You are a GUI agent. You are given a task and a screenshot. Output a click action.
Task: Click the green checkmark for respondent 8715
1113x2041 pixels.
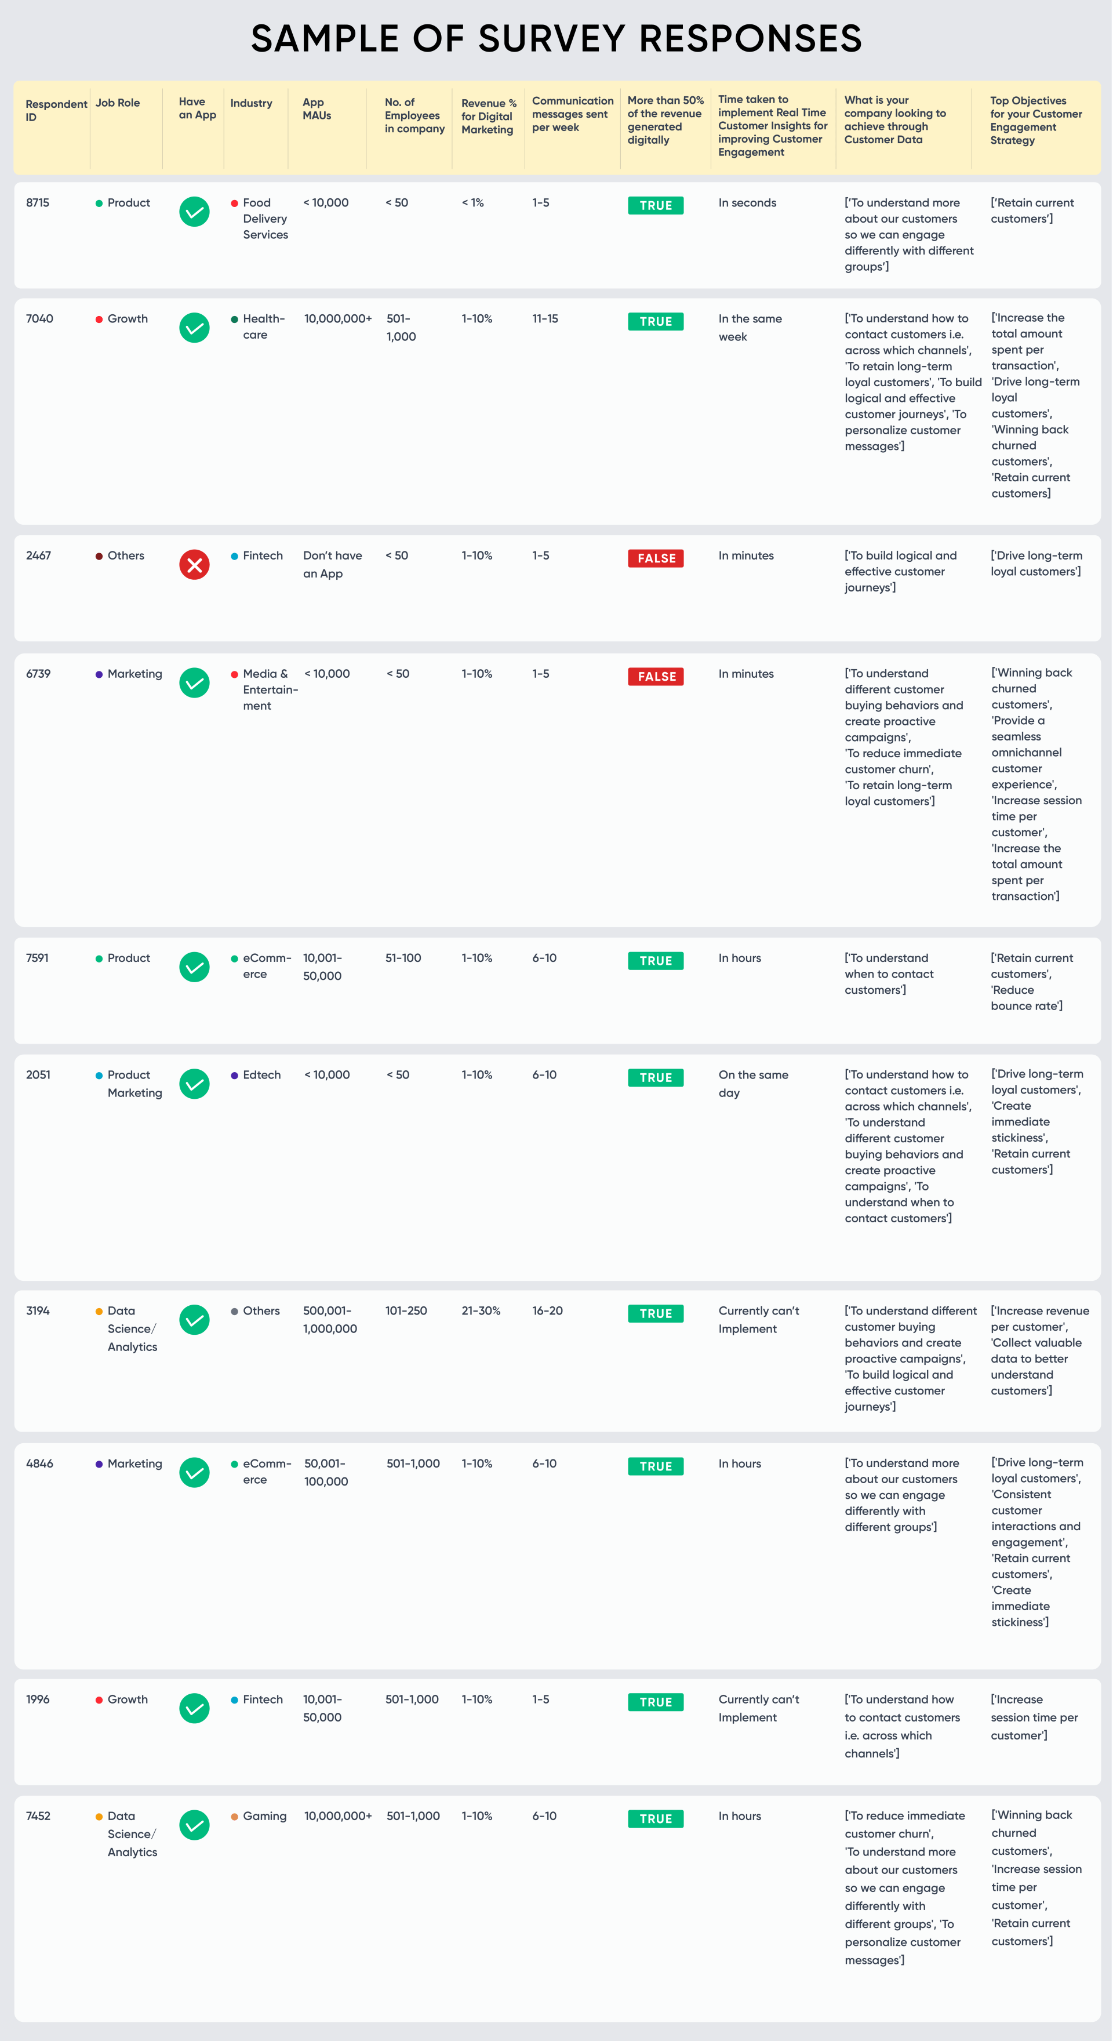[194, 212]
